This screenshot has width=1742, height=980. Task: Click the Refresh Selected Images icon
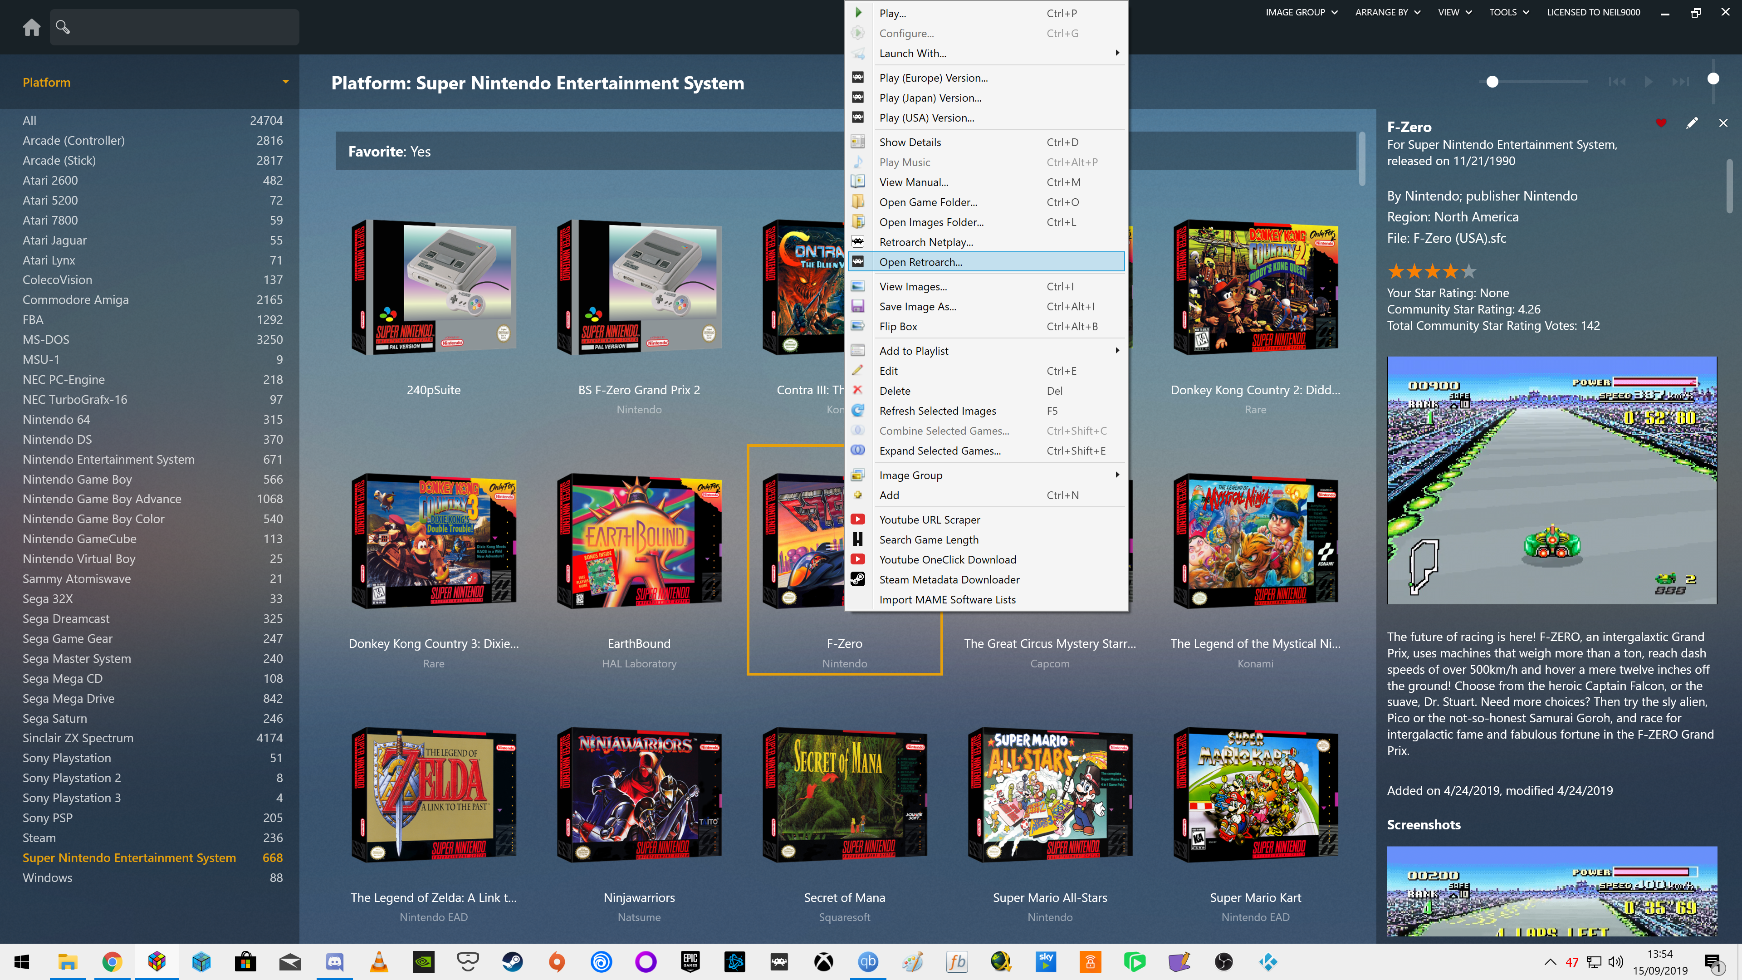[857, 411]
